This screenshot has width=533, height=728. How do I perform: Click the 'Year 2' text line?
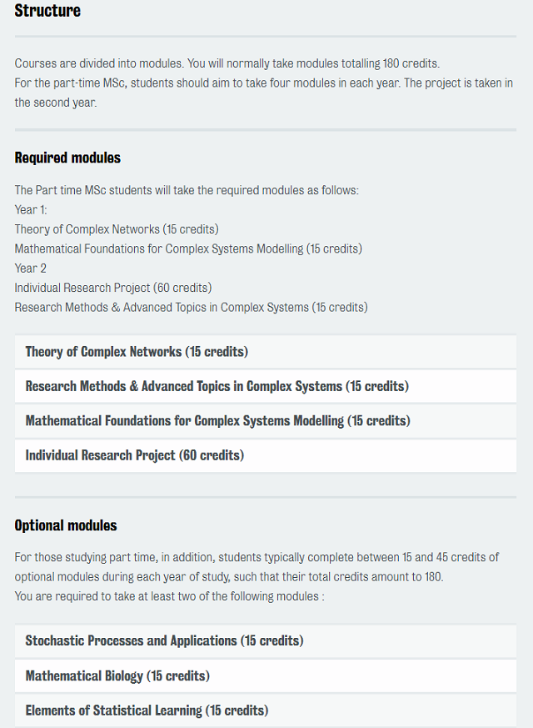(x=31, y=269)
